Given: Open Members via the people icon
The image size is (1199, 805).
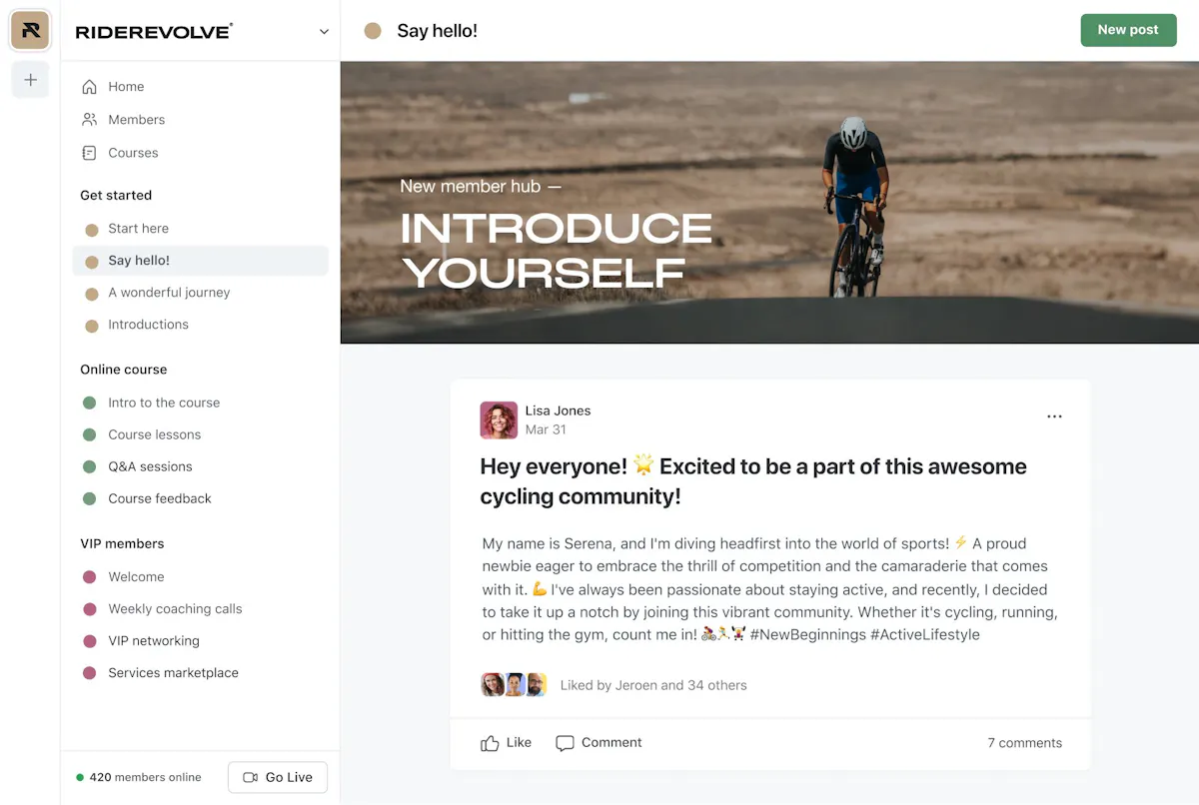Looking at the screenshot, I should tap(89, 120).
